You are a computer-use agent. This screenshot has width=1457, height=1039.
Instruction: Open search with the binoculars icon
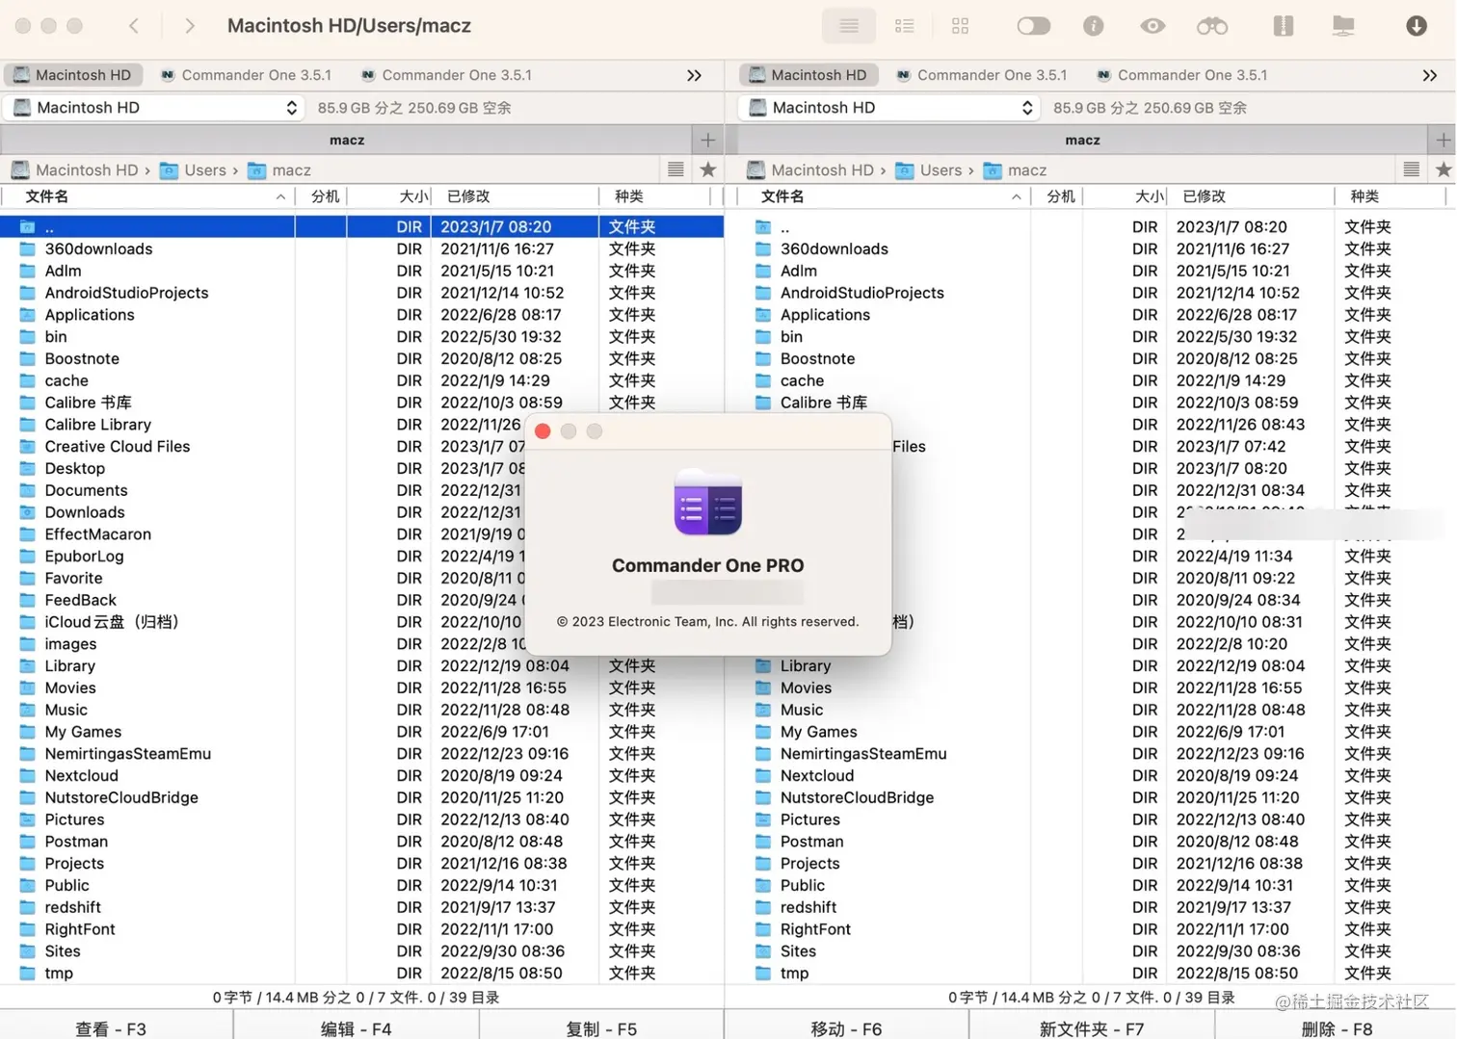tap(1212, 26)
